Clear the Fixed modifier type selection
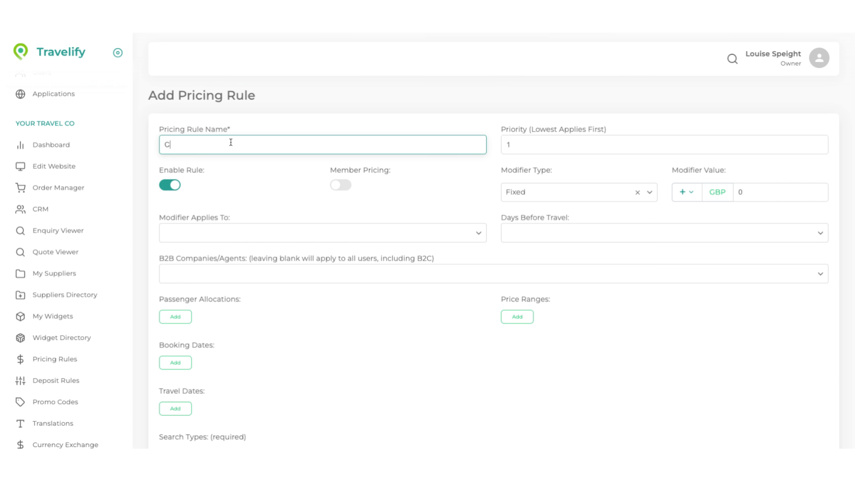The image size is (855, 481). click(x=637, y=192)
